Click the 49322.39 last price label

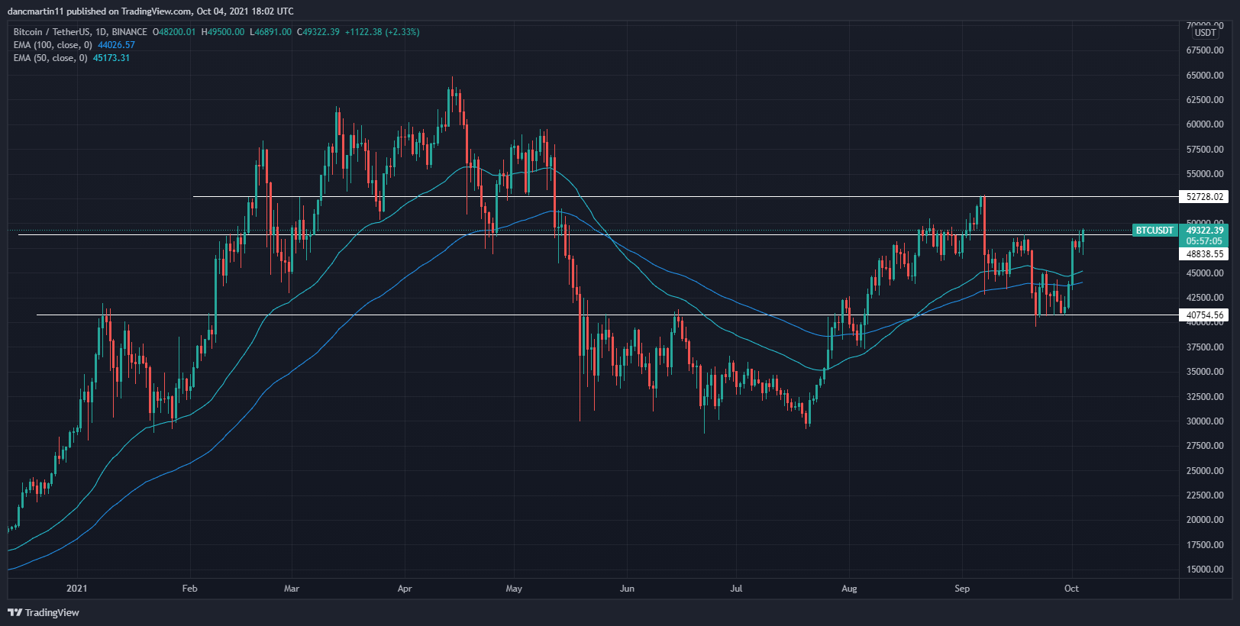click(x=1204, y=231)
